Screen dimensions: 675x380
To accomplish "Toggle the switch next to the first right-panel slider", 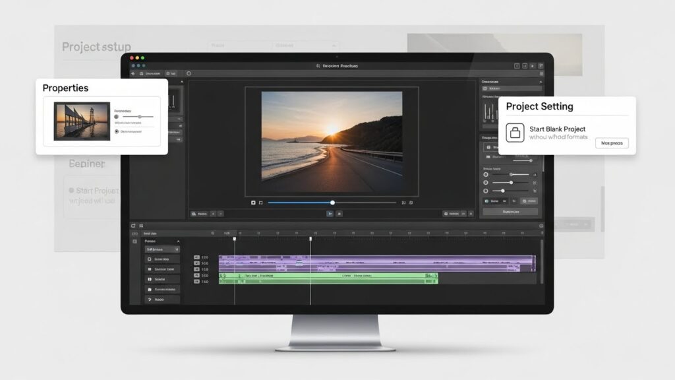I will pos(535,174).
